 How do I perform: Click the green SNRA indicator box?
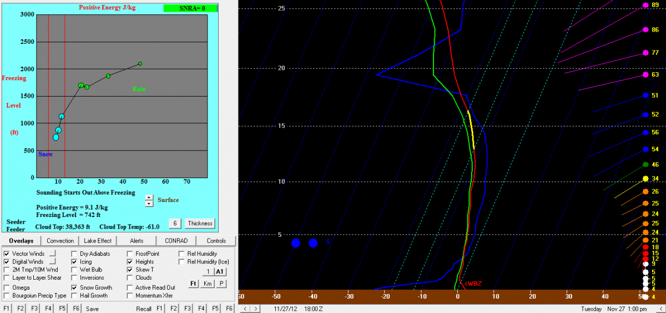pyautogui.click(x=190, y=8)
